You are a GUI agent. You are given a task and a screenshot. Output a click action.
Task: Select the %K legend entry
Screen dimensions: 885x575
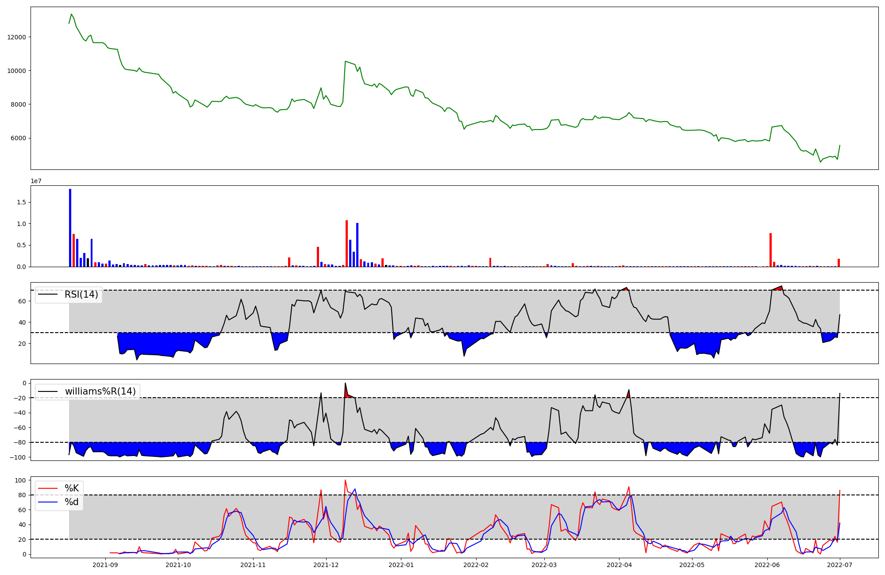72,488
